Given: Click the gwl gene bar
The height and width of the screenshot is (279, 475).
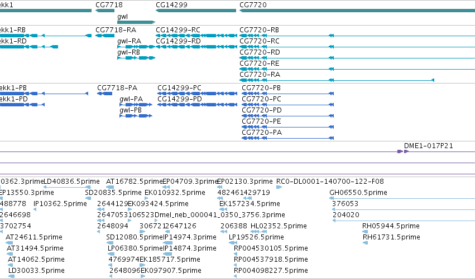Looking at the screenshot, I should [136, 22].
